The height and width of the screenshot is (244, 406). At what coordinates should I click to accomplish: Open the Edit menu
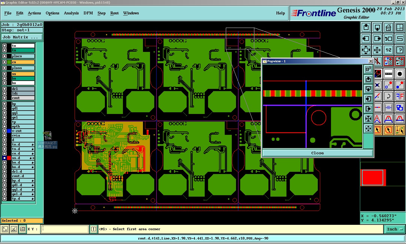pos(20,13)
